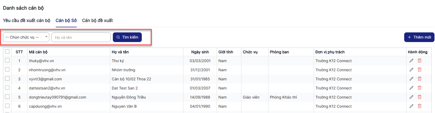Toggle the select-all checkbox in table header

point(7,51)
